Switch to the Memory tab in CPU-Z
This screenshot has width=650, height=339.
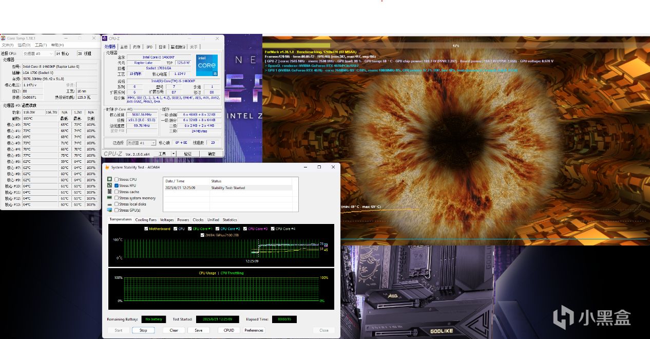pos(137,47)
